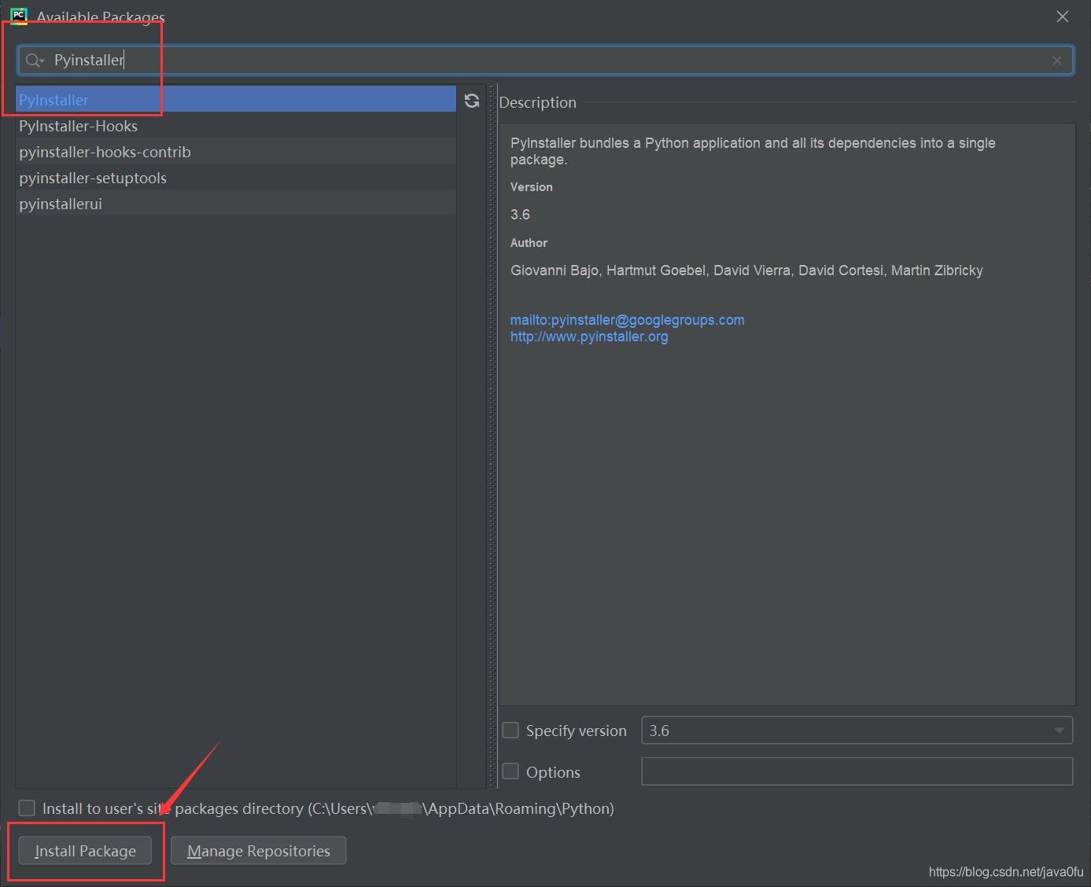Clear the search field with the X icon
This screenshot has width=1091, height=887.
[x=1057, y=61]
